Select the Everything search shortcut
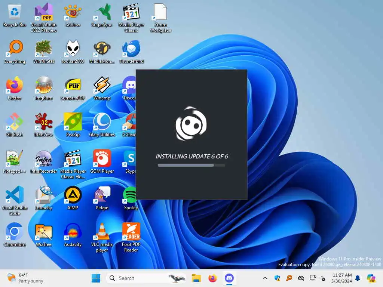The height and width of the screenshot is (287, 383). click(x=15, y=52)
